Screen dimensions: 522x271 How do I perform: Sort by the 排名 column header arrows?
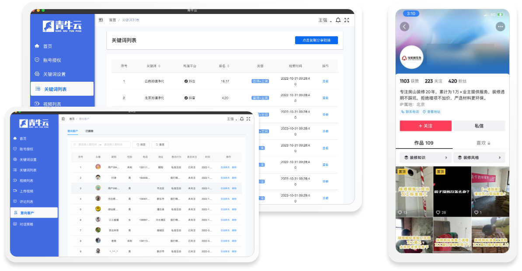pyautogui.click(x=228, y=66)
